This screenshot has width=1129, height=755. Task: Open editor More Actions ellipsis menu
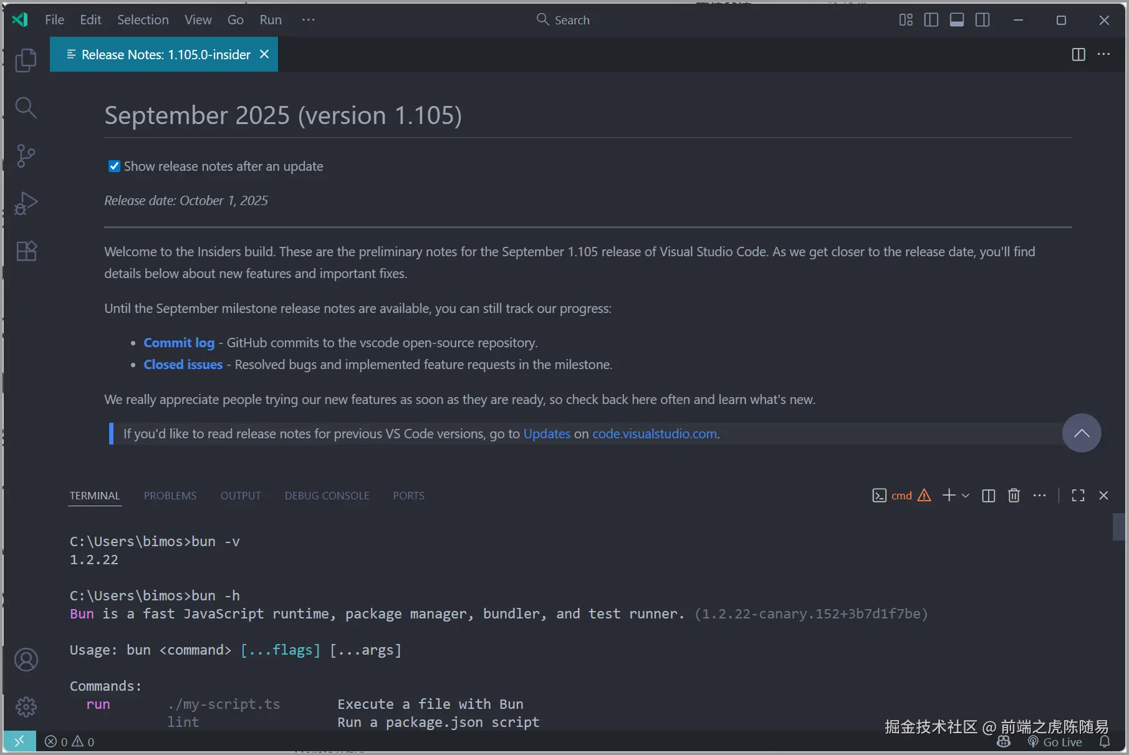click(1103, 54)
